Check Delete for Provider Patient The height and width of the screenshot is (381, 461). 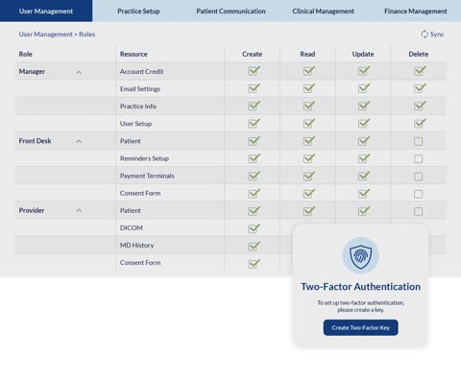click(418, 211)
